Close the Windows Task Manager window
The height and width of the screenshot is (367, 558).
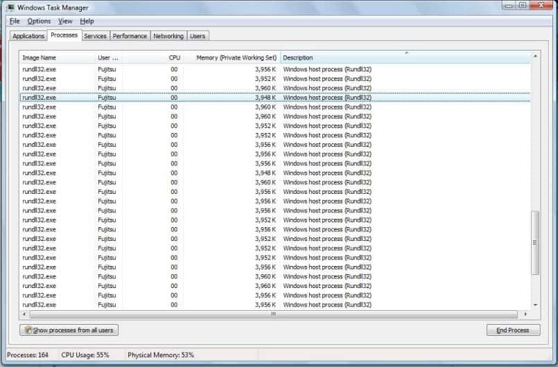tap(541, 6)
